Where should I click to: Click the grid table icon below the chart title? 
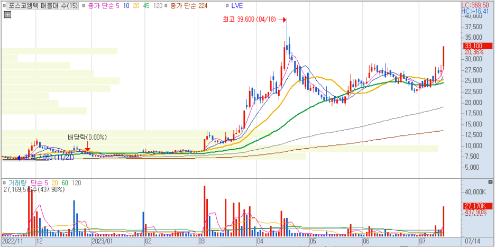click(6, 14)
